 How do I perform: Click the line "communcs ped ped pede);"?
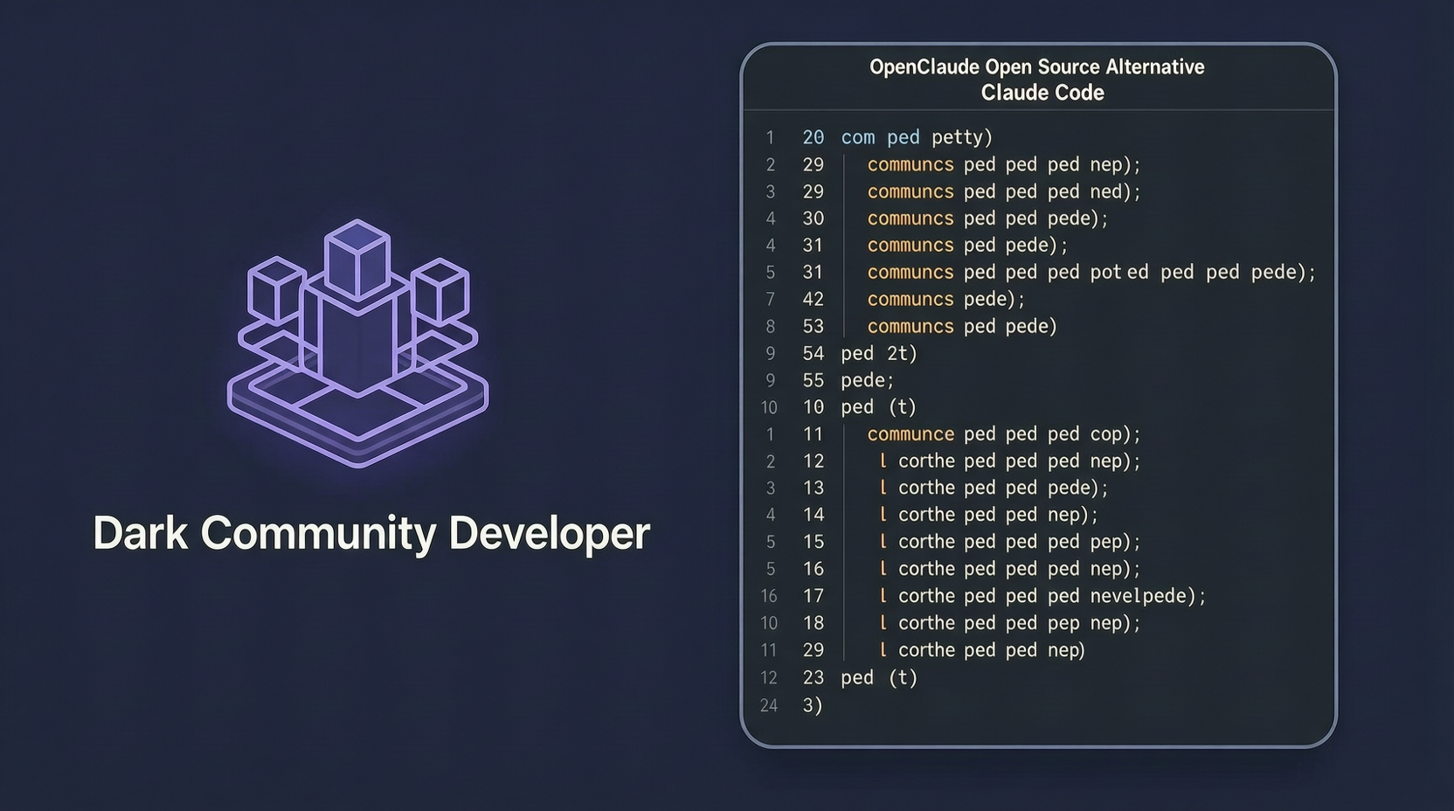coord(987,218)
